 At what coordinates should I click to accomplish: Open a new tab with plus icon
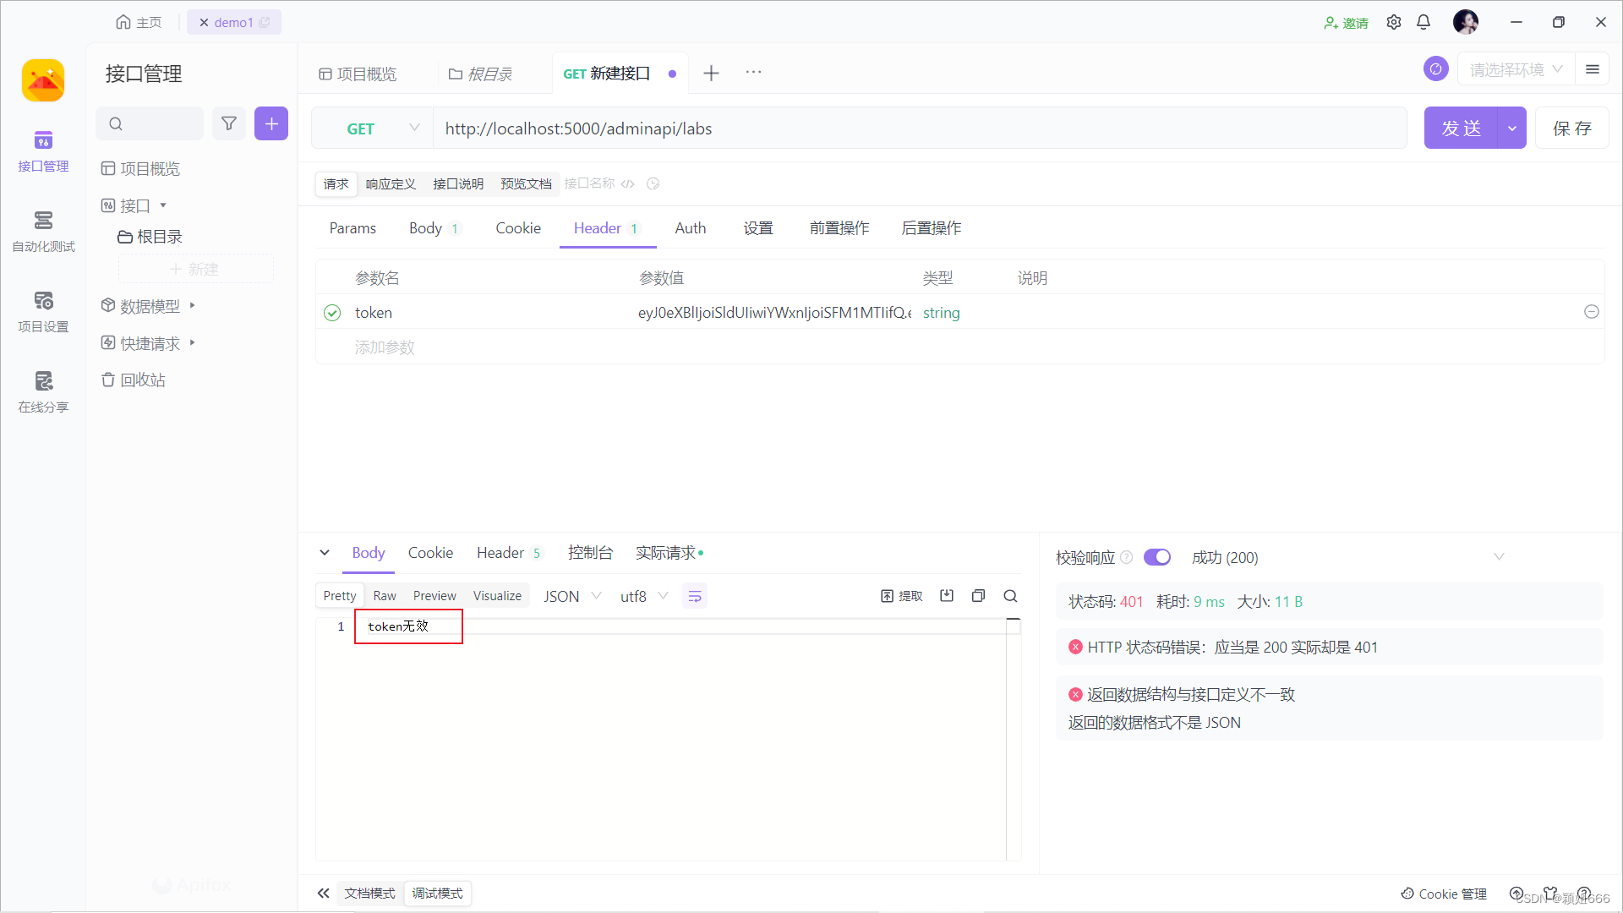pos(712,74)
